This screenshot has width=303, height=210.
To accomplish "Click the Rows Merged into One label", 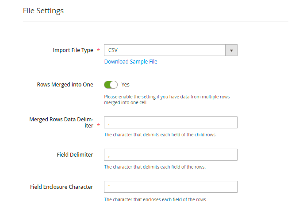I will pyautogui.click(x=65, y=84).
